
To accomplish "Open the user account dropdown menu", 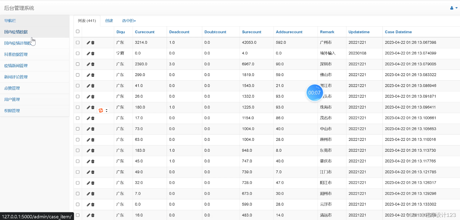I will click(x=454, y=8).
